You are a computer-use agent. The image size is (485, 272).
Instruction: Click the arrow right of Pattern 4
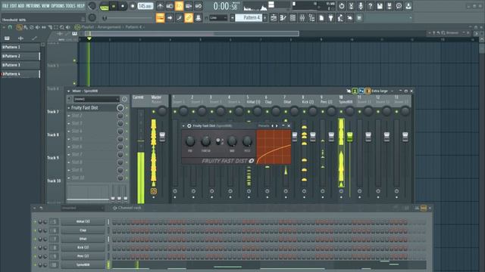[265, 18]
